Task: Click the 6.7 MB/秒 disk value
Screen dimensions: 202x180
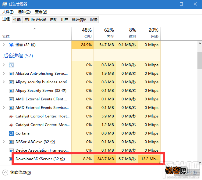Action: (127, 159)
